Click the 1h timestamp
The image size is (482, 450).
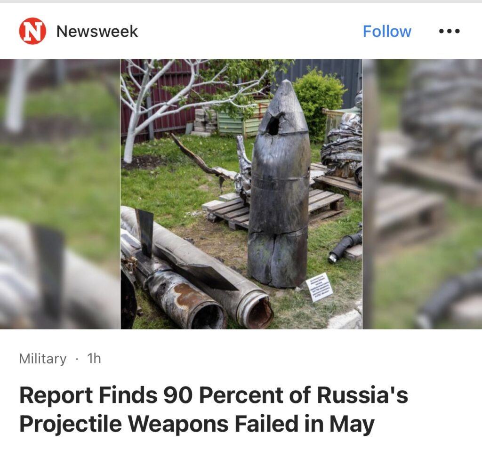click(x=94, y=358)
